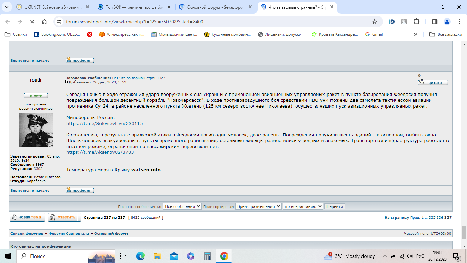The height and width of the screenshot is (263, 467).
Task: Open the Windows Start menu
Action: click(x=8, y=256)
